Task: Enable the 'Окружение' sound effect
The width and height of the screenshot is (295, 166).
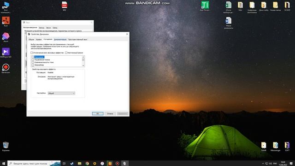Action: click(33, 57)
